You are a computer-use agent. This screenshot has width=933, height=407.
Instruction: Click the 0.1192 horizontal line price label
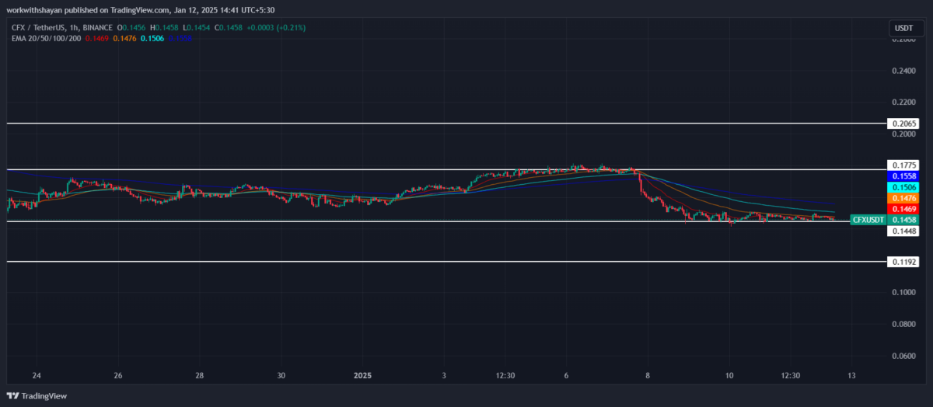(x=903, y=263)
